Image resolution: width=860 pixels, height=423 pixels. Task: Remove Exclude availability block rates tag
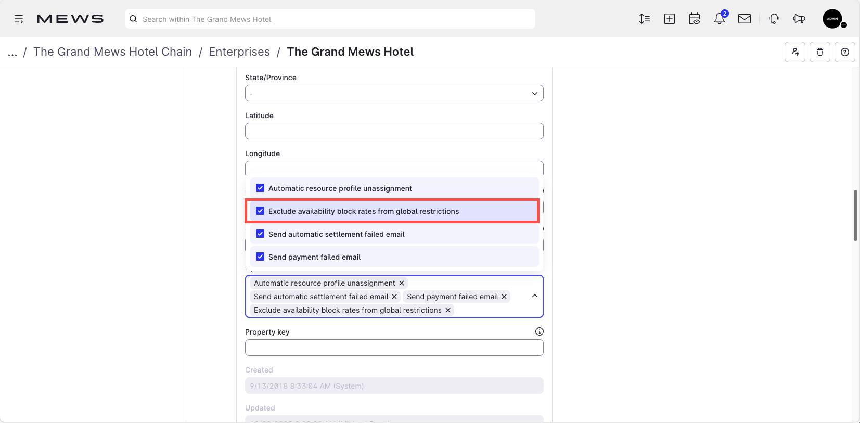pyautogui.click(x=448, y=310)
